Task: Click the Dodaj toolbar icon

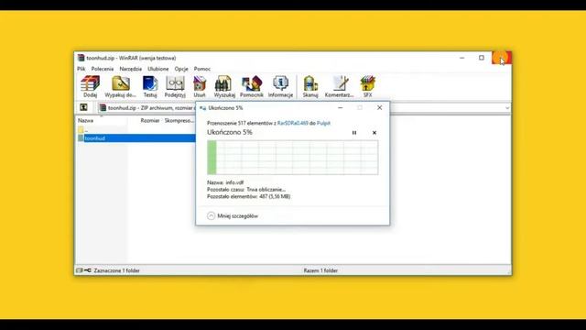Action: (90, 86)
